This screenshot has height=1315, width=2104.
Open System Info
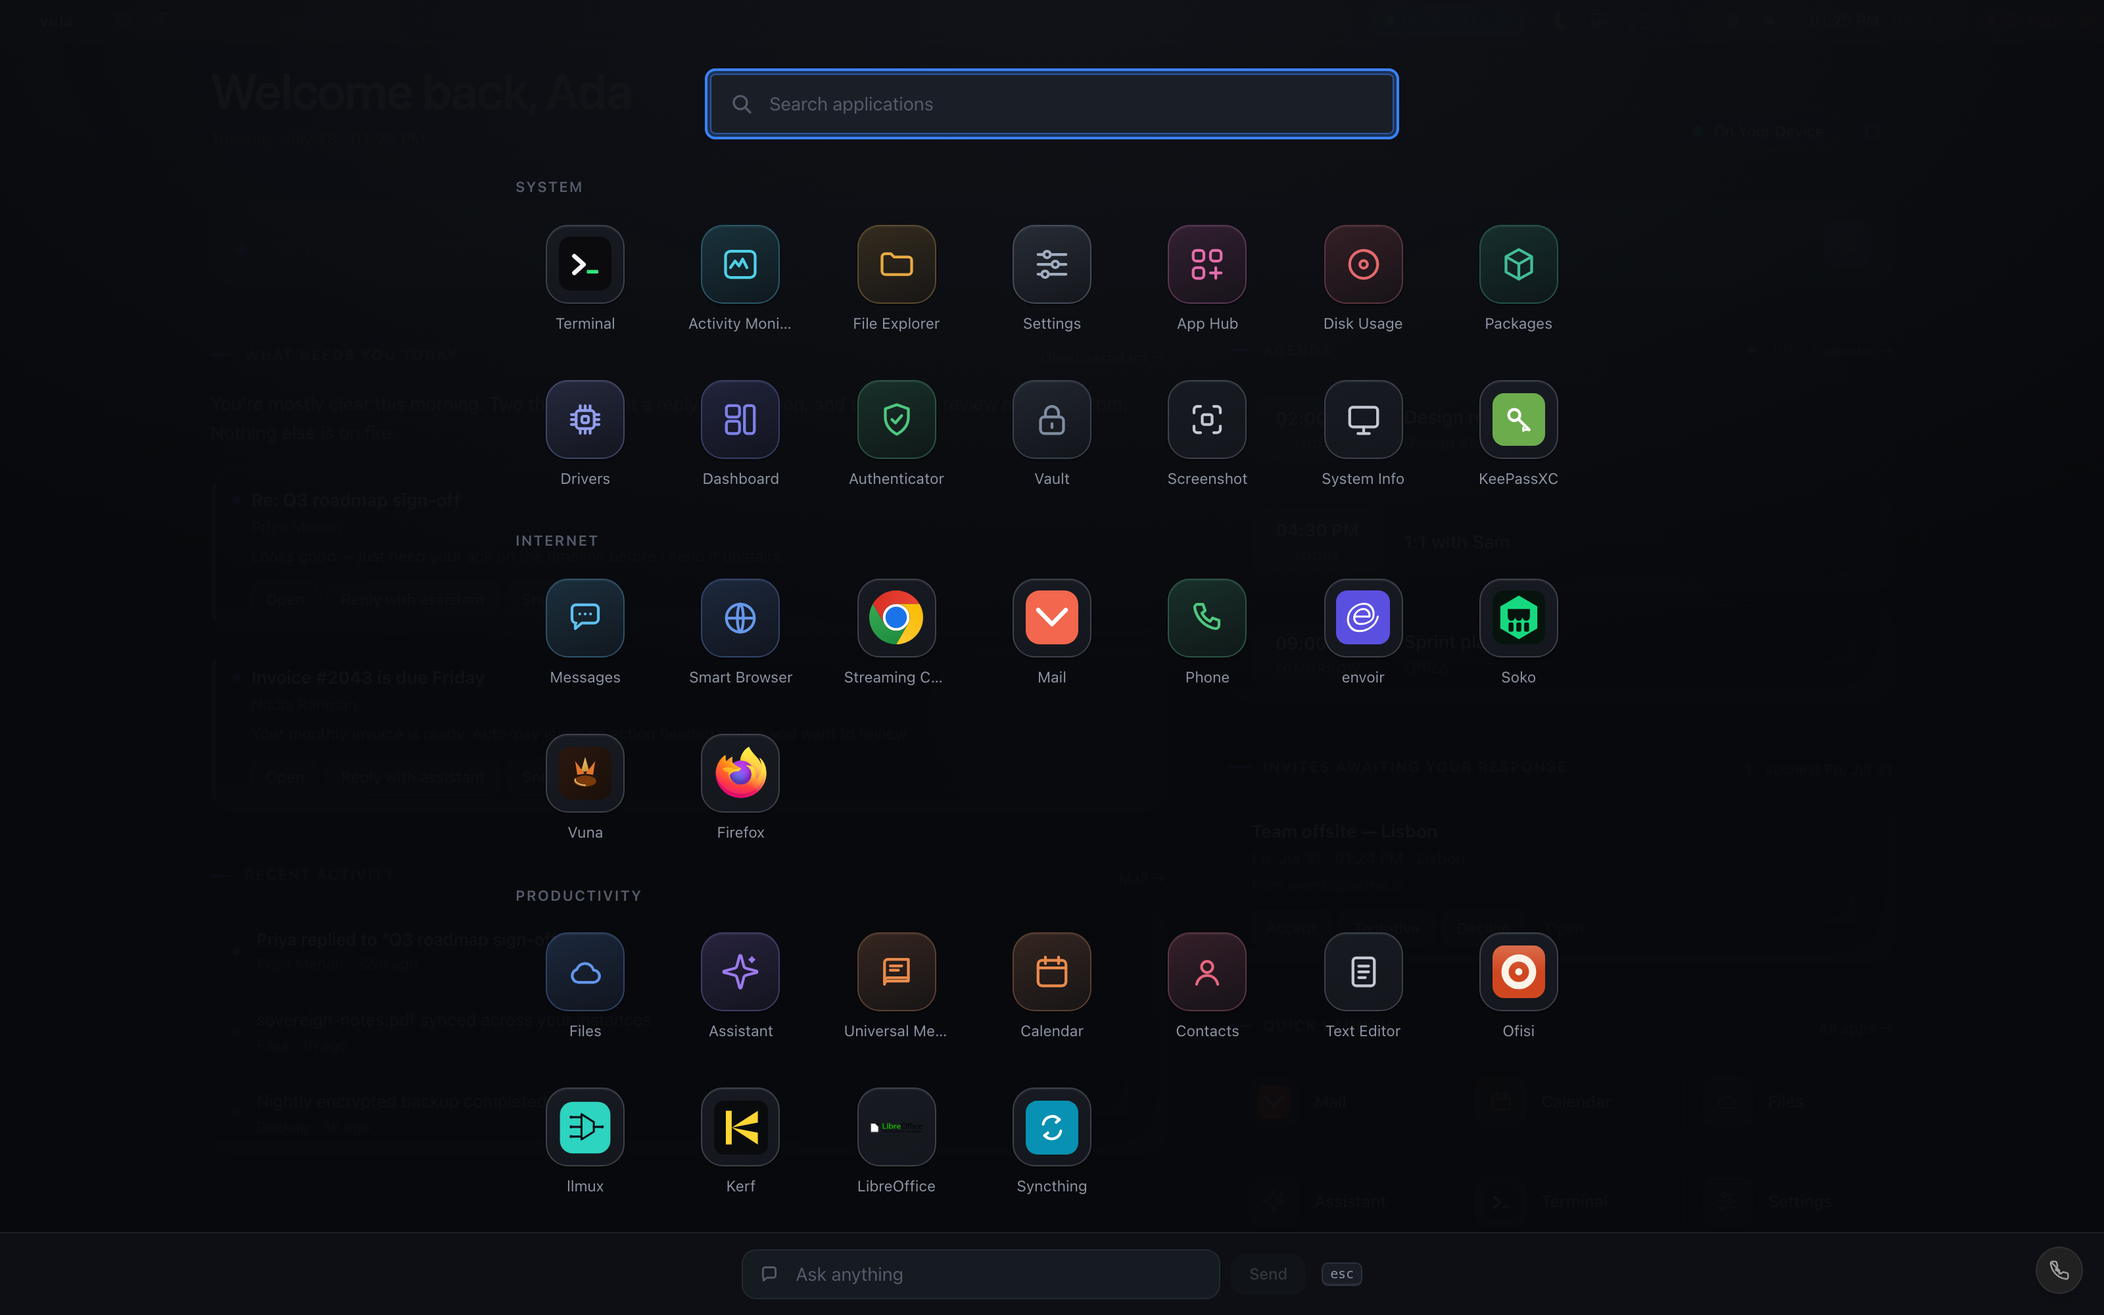pos(1362,419)
